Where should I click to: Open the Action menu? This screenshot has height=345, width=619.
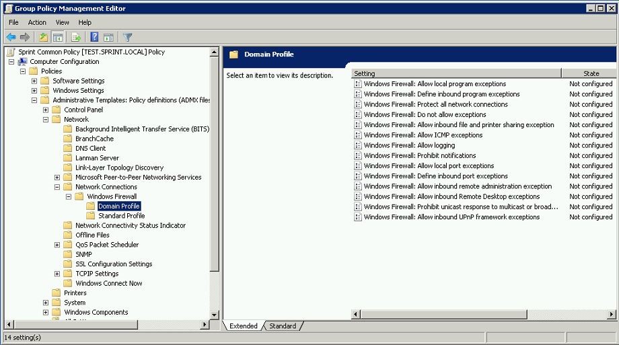tap(37, 22)
